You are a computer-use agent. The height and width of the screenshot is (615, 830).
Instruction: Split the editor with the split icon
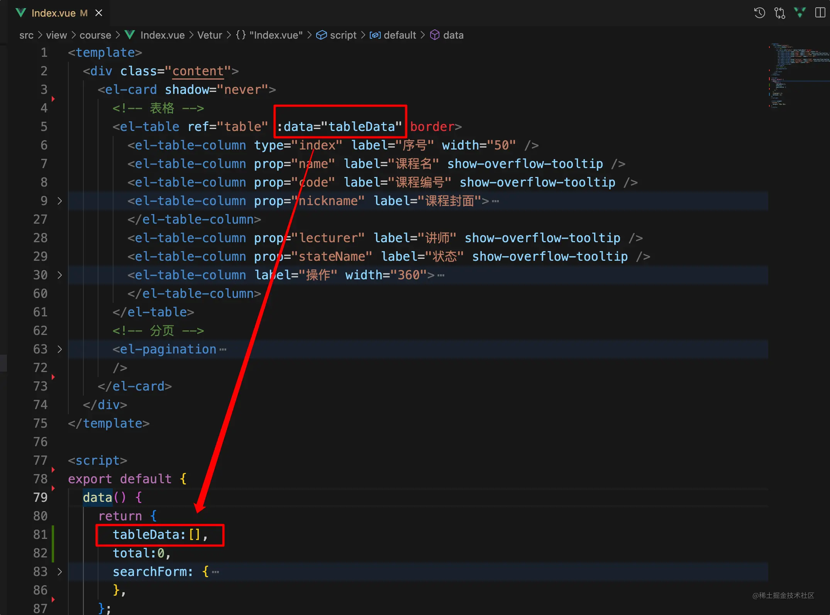tap(820, 13)
